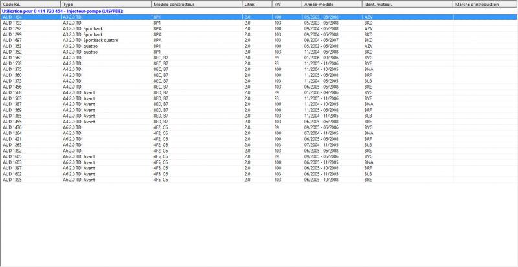Select row AUD 1292
This screenshot has width=518, height=267.
[259, 28]
